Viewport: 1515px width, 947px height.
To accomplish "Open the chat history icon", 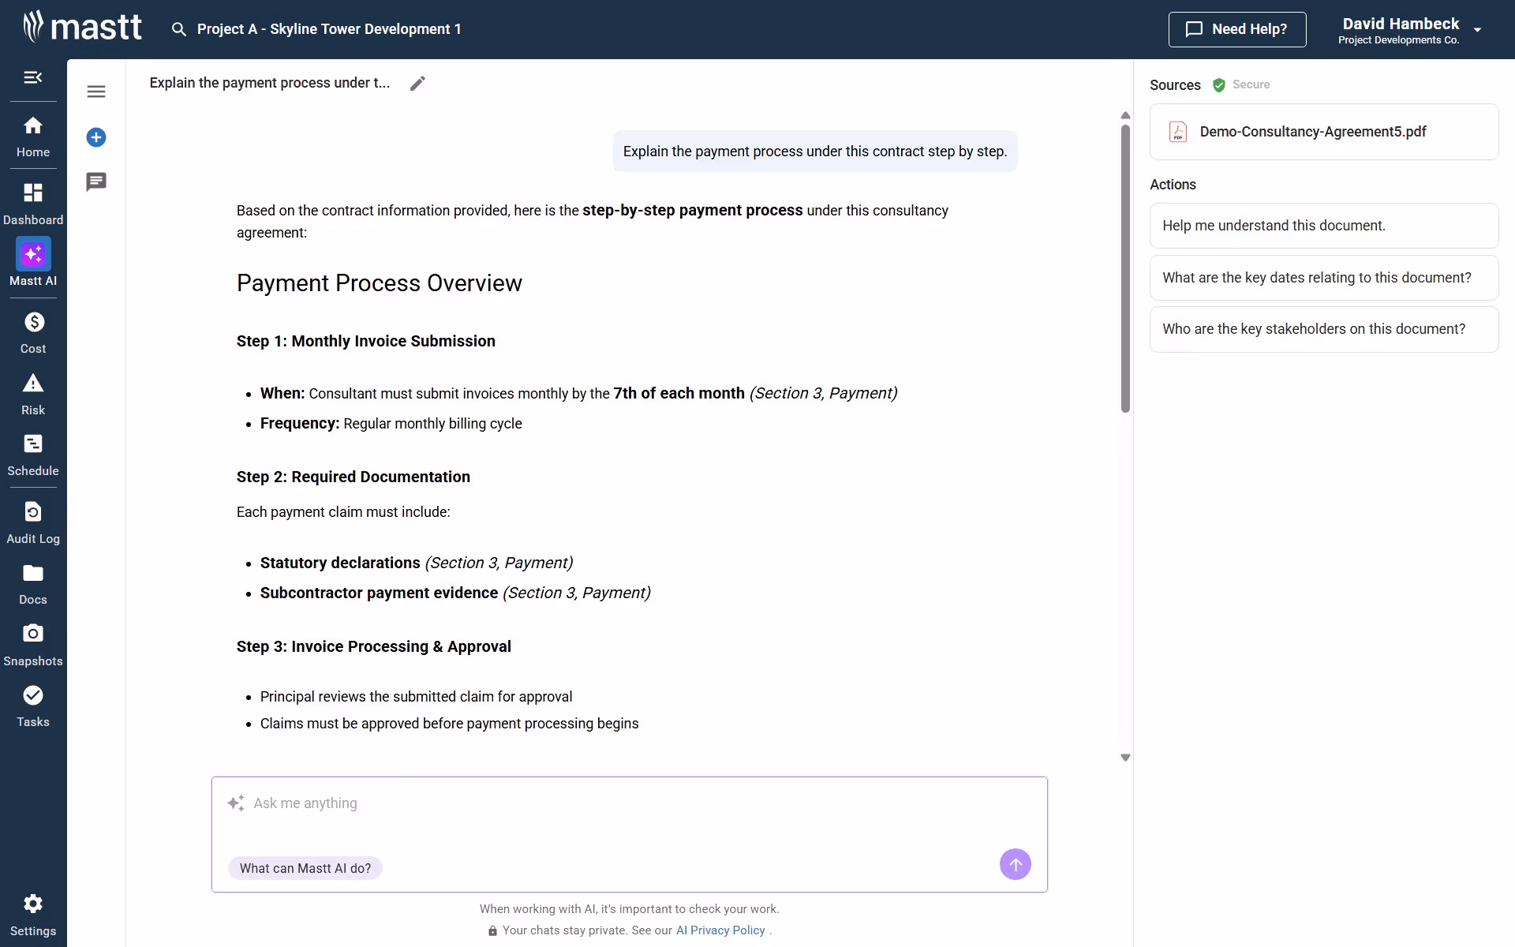I will coord(95,182).
